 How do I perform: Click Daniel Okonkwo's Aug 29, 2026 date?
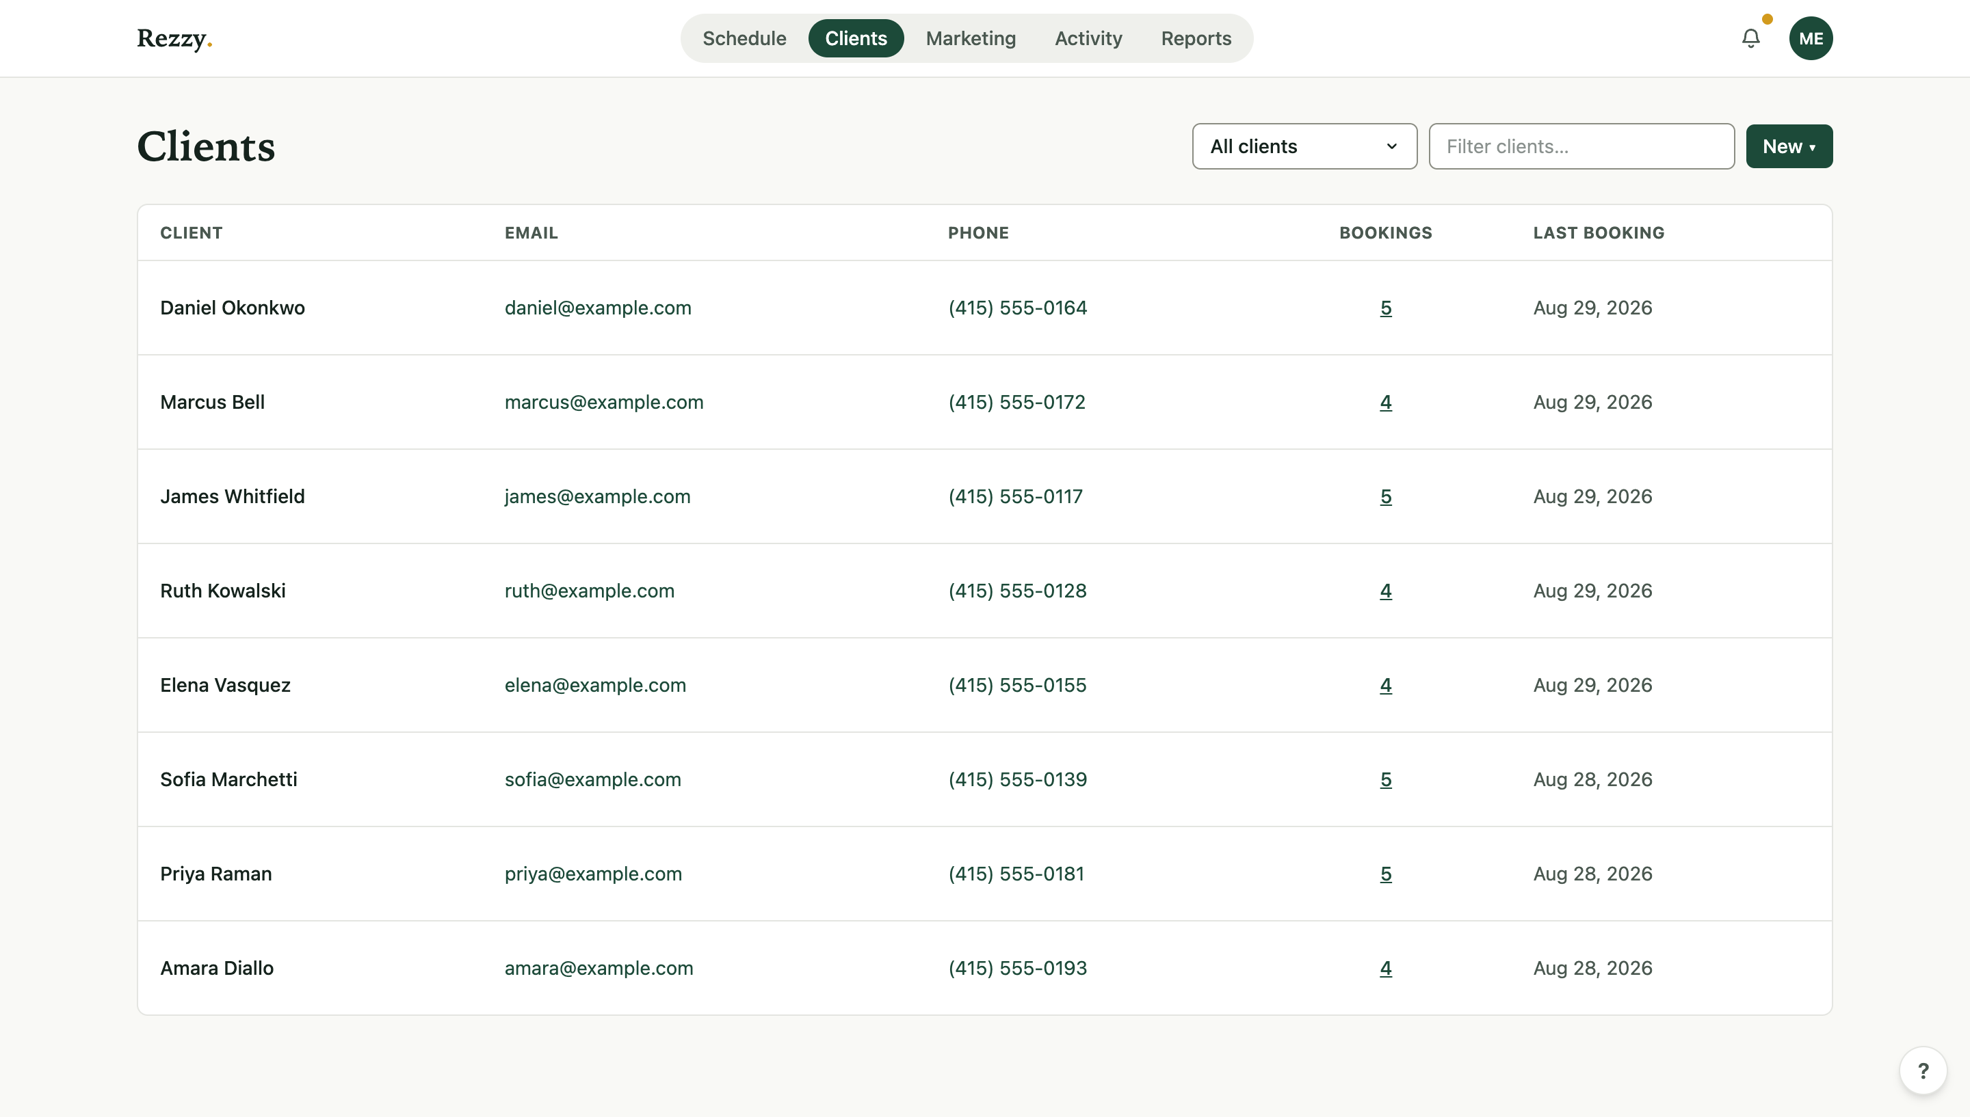(x=1592, y=308)
